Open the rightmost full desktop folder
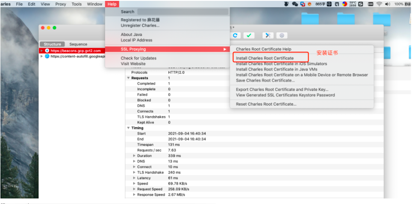Viewport: 412px width, 204px height. (382, 19)
